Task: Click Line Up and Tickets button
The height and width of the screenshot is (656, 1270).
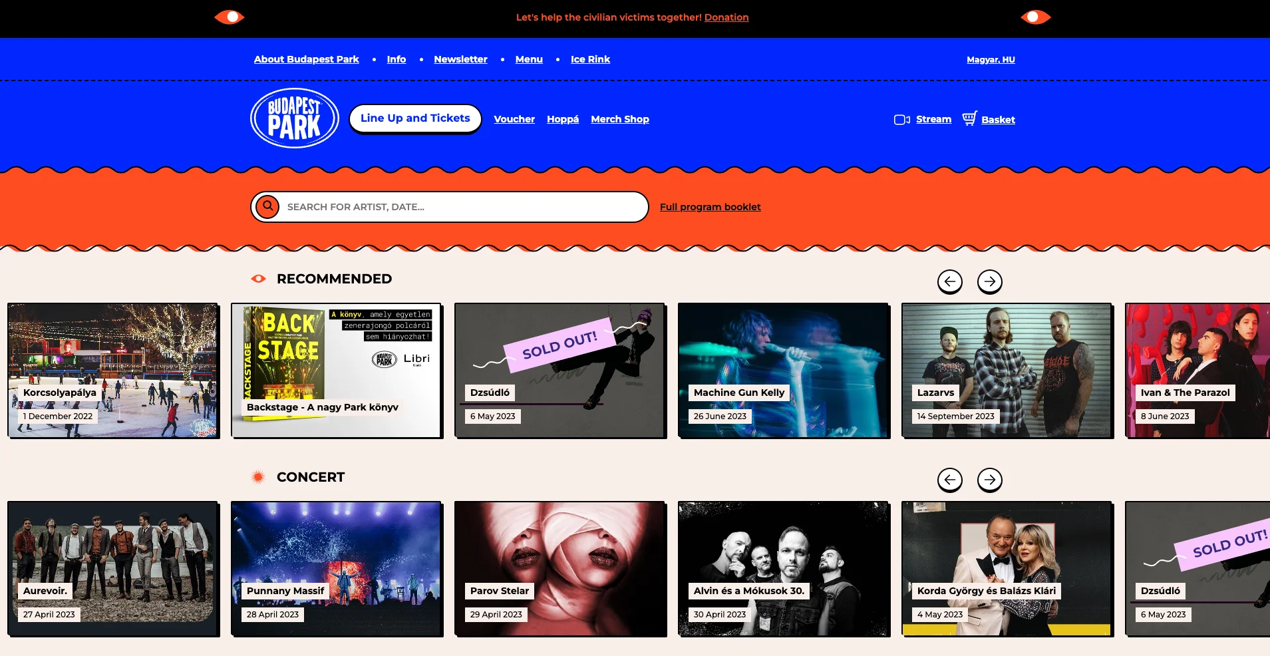Action: (415, 118)
